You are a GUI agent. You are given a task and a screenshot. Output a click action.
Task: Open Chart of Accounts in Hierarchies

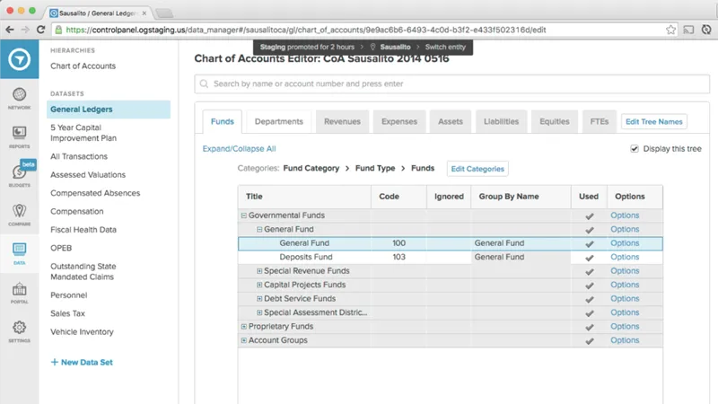pyautogui.click(x=83, y=66)
